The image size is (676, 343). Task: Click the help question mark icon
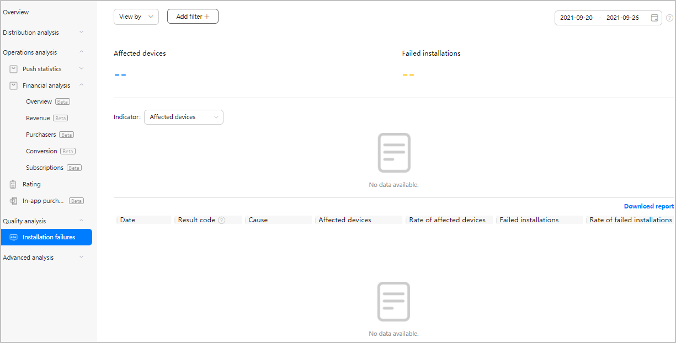tap(669, 17)
